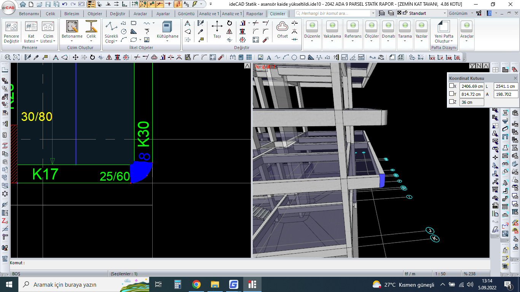Select the Ofset tool
Viewport: 520px width, 292px height.
coord(282,30)
